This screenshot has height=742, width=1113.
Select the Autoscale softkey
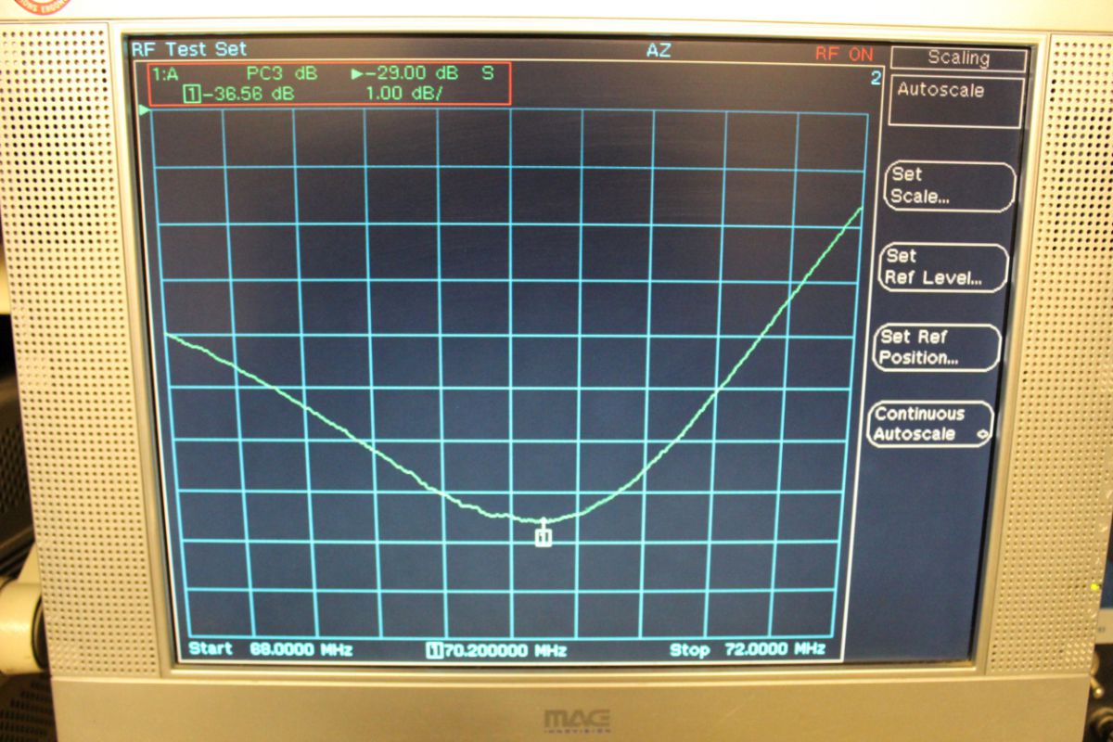click(x=955, y=100)
